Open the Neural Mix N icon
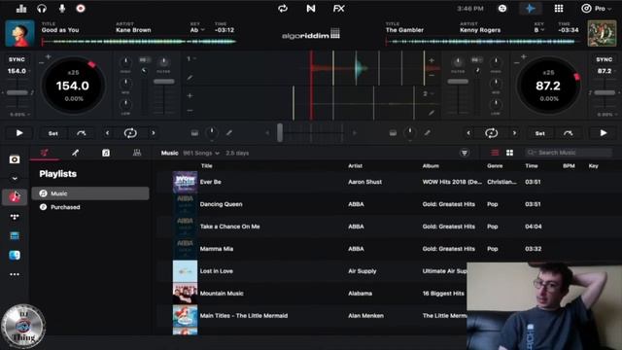 click(x=311, y=9)
